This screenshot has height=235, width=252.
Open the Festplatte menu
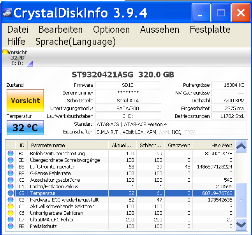(210, 30)
